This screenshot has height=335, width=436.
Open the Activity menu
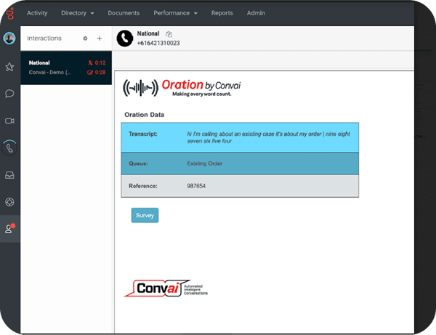37,13
